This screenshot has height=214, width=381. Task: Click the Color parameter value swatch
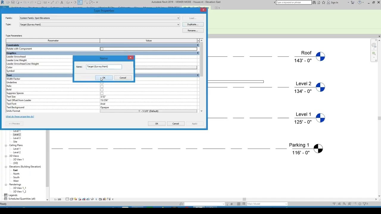[x=165, y=67]
